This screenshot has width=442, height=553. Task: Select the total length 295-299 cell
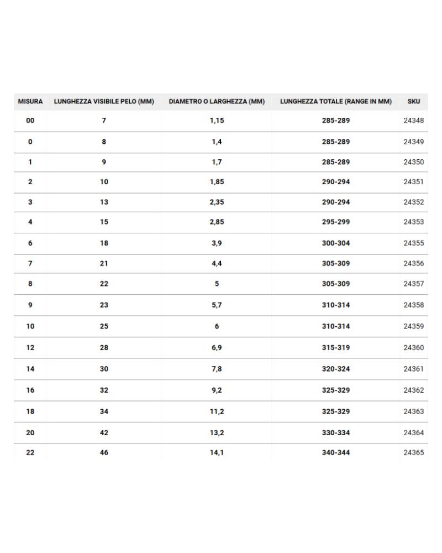coord(336,222)
